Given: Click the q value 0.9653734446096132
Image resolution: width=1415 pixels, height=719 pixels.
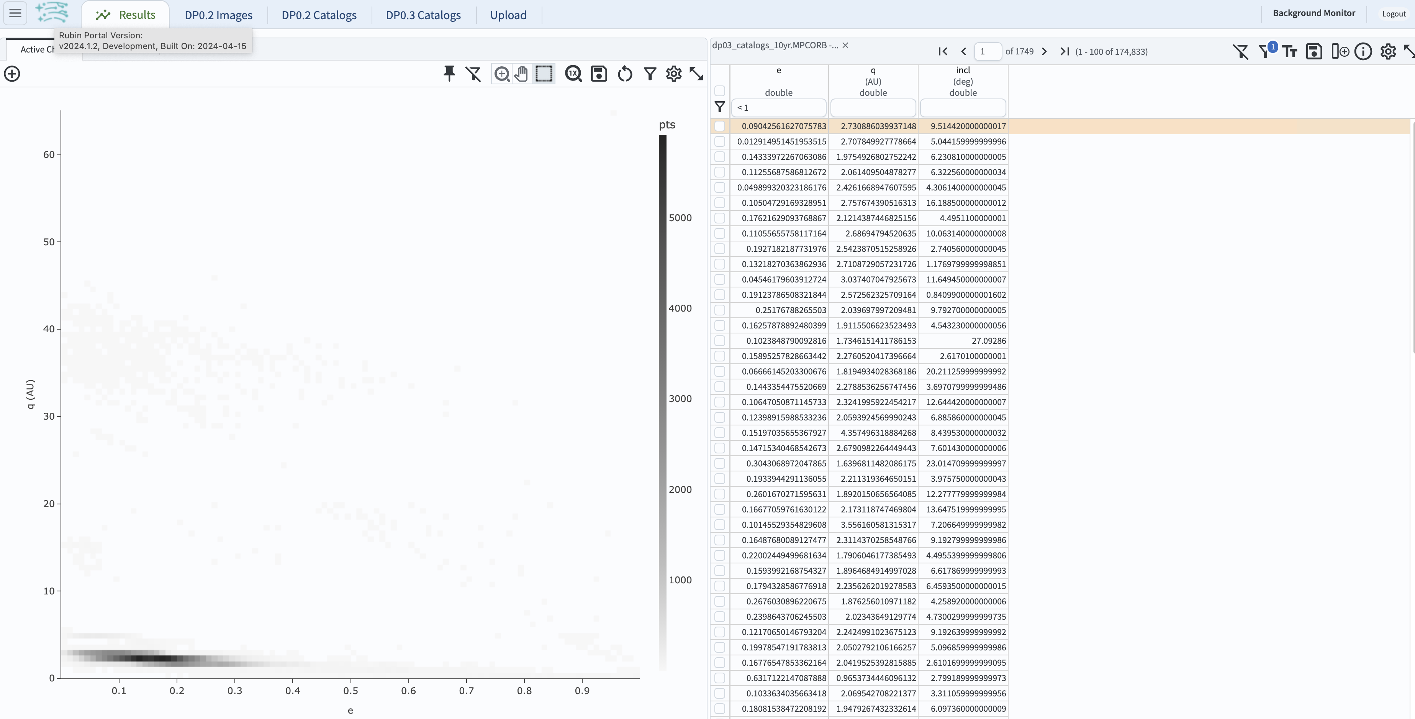Looking at the screenshot, I should [876, 678].
